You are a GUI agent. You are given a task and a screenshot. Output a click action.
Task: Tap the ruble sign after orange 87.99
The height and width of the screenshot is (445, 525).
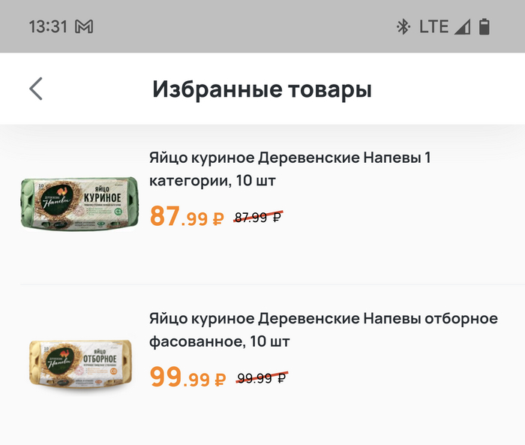pos(217,219)
